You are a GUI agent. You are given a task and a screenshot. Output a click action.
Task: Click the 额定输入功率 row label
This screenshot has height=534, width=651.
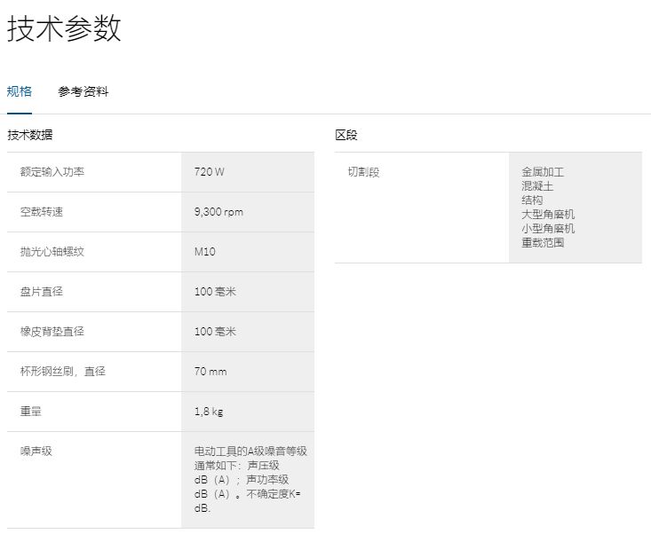pos(52,172)
